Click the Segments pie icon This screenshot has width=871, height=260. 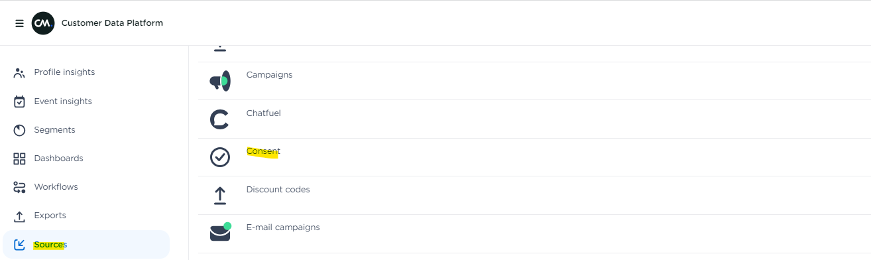(x=19, y=130)
